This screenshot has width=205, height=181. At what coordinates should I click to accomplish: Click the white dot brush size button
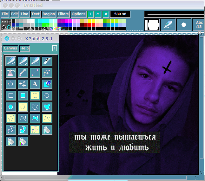point(184,25)
